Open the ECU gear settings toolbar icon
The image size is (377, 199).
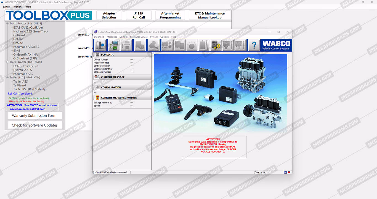216,45
